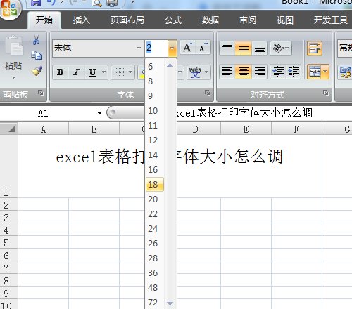Select font size 24 in list

click(x=155, y=229)
